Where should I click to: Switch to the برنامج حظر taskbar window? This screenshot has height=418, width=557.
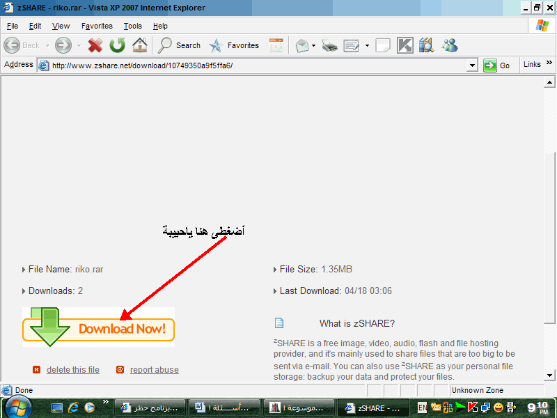pos(150,408)
